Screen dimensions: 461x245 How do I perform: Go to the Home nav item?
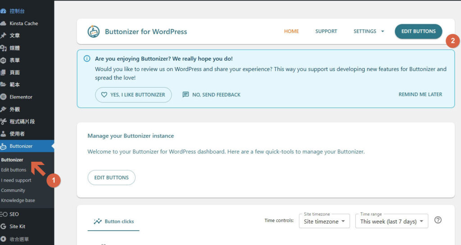291,31
